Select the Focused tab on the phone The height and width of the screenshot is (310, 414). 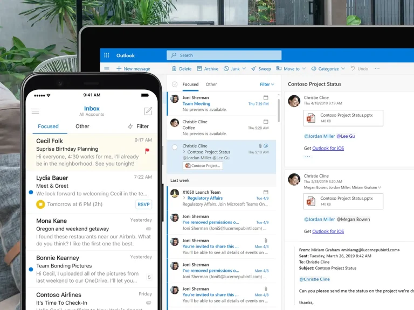[48, 126]
